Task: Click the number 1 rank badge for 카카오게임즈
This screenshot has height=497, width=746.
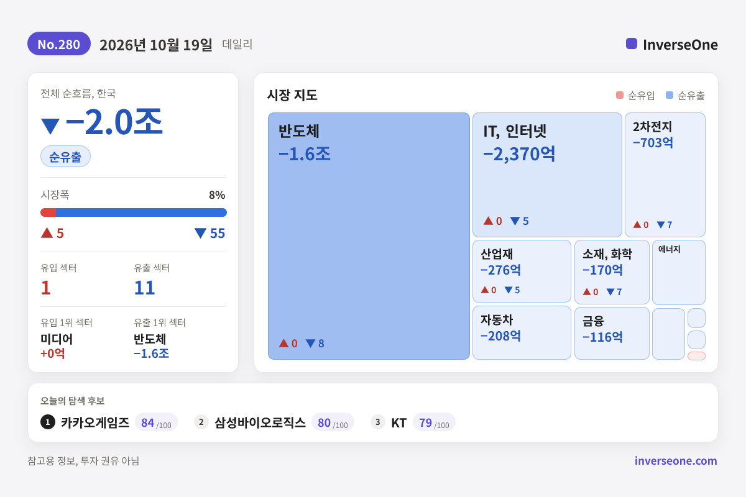Action: 48,422
